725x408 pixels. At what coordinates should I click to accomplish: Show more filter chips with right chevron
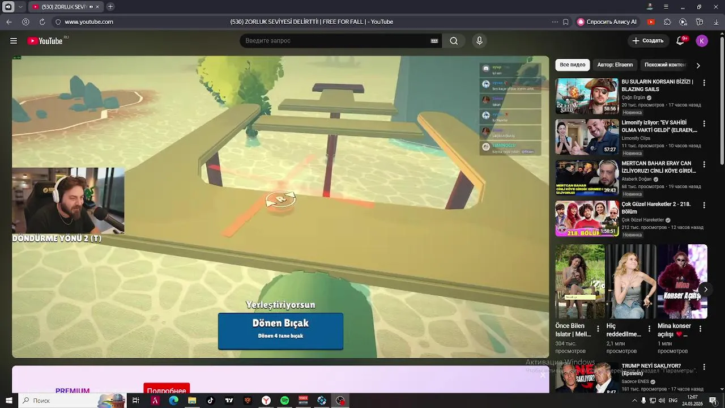coord(698,65)
